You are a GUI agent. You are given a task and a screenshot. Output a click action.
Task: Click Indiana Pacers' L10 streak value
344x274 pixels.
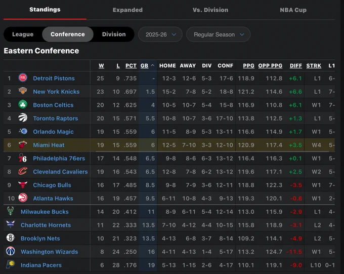point(316,265)
